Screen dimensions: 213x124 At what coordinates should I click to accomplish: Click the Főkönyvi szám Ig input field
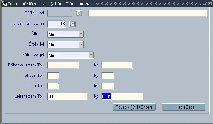117,66
